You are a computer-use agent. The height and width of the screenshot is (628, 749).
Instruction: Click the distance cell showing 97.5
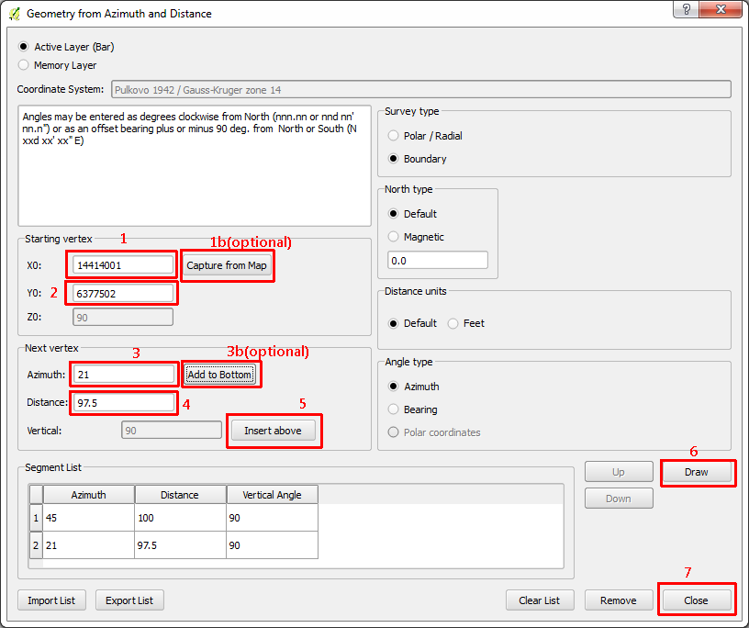180,545
